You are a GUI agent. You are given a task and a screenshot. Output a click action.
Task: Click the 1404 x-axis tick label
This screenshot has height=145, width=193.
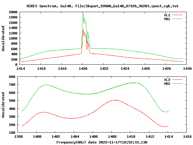pyautogui.click(x=75, y=137)
